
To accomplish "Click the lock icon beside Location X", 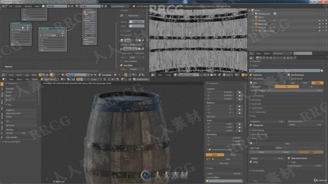I will (239, 92).
